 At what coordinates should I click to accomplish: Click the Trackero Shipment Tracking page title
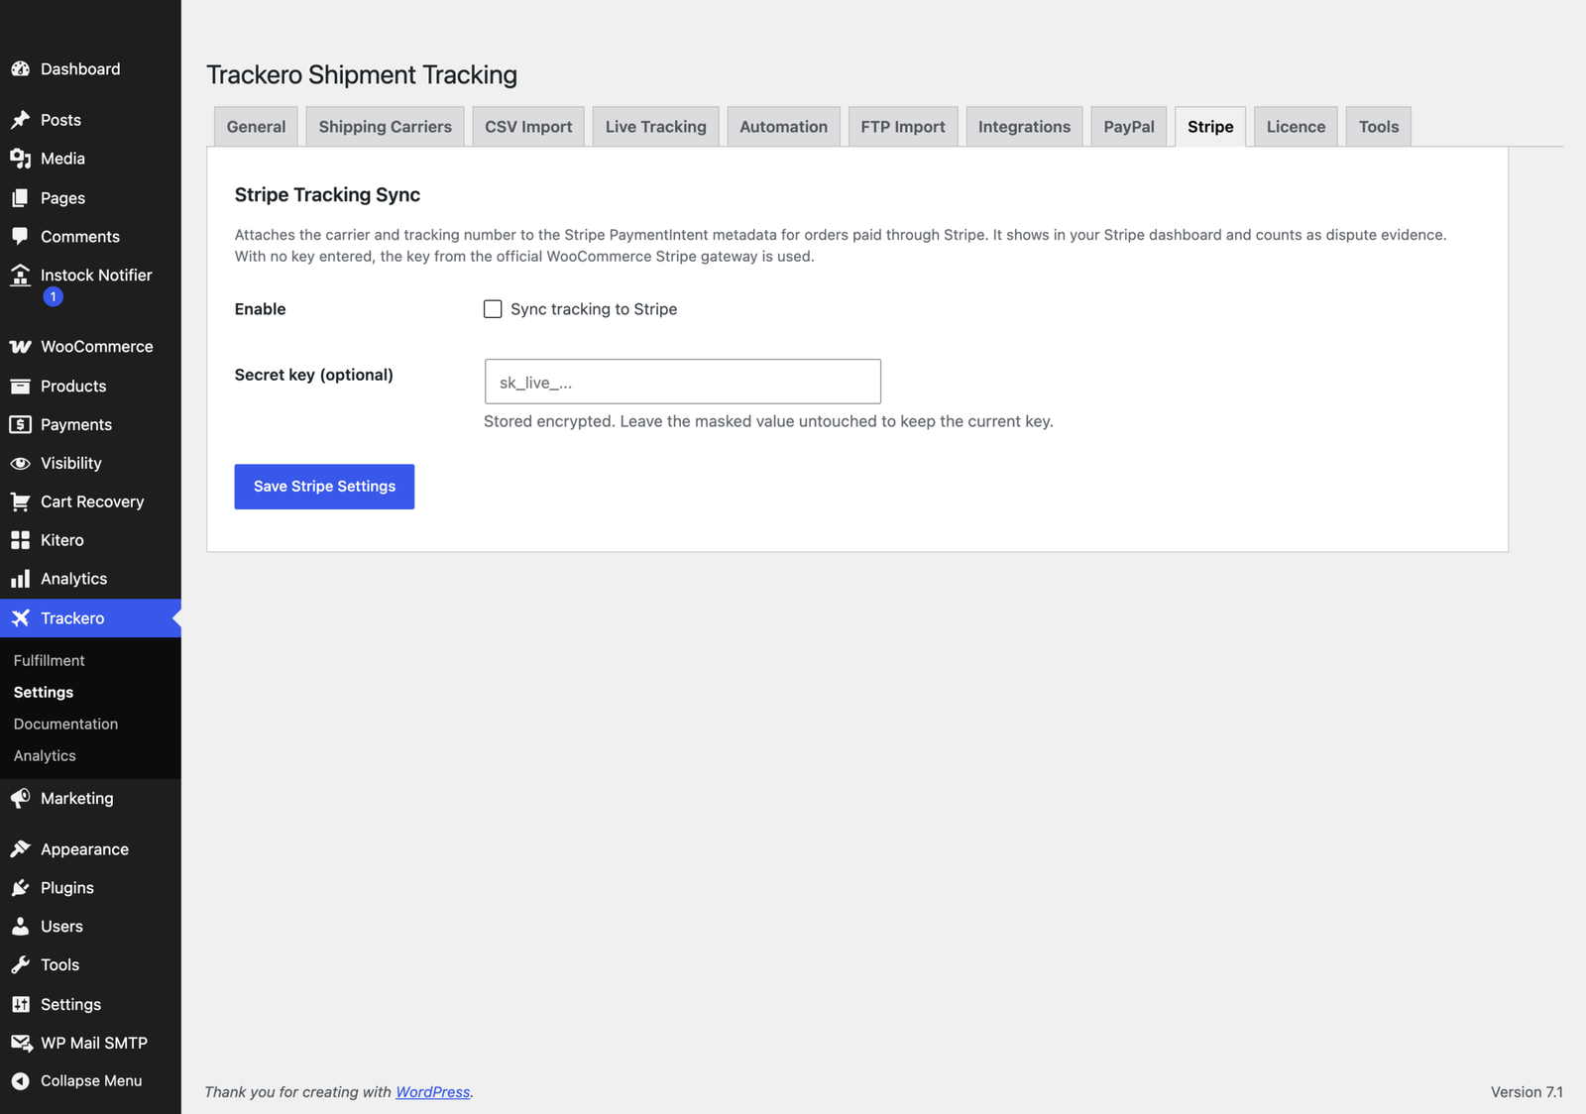tap(362, 75)
